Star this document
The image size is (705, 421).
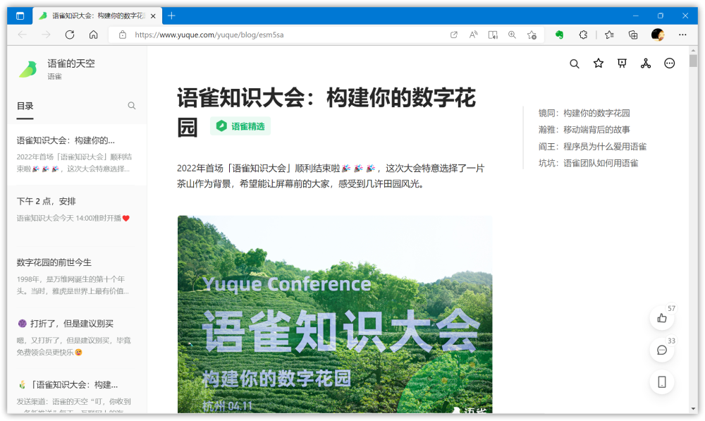[x=598, y=63]
